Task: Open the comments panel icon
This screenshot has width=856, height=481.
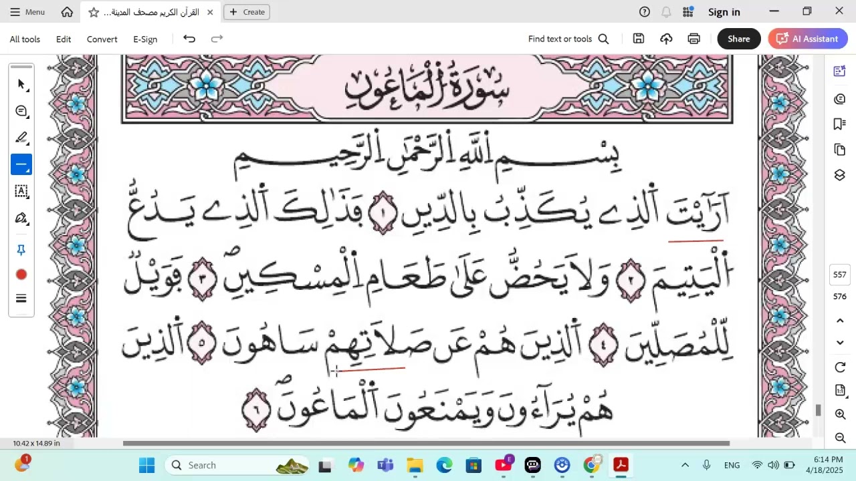Action: tap(840, 99)
